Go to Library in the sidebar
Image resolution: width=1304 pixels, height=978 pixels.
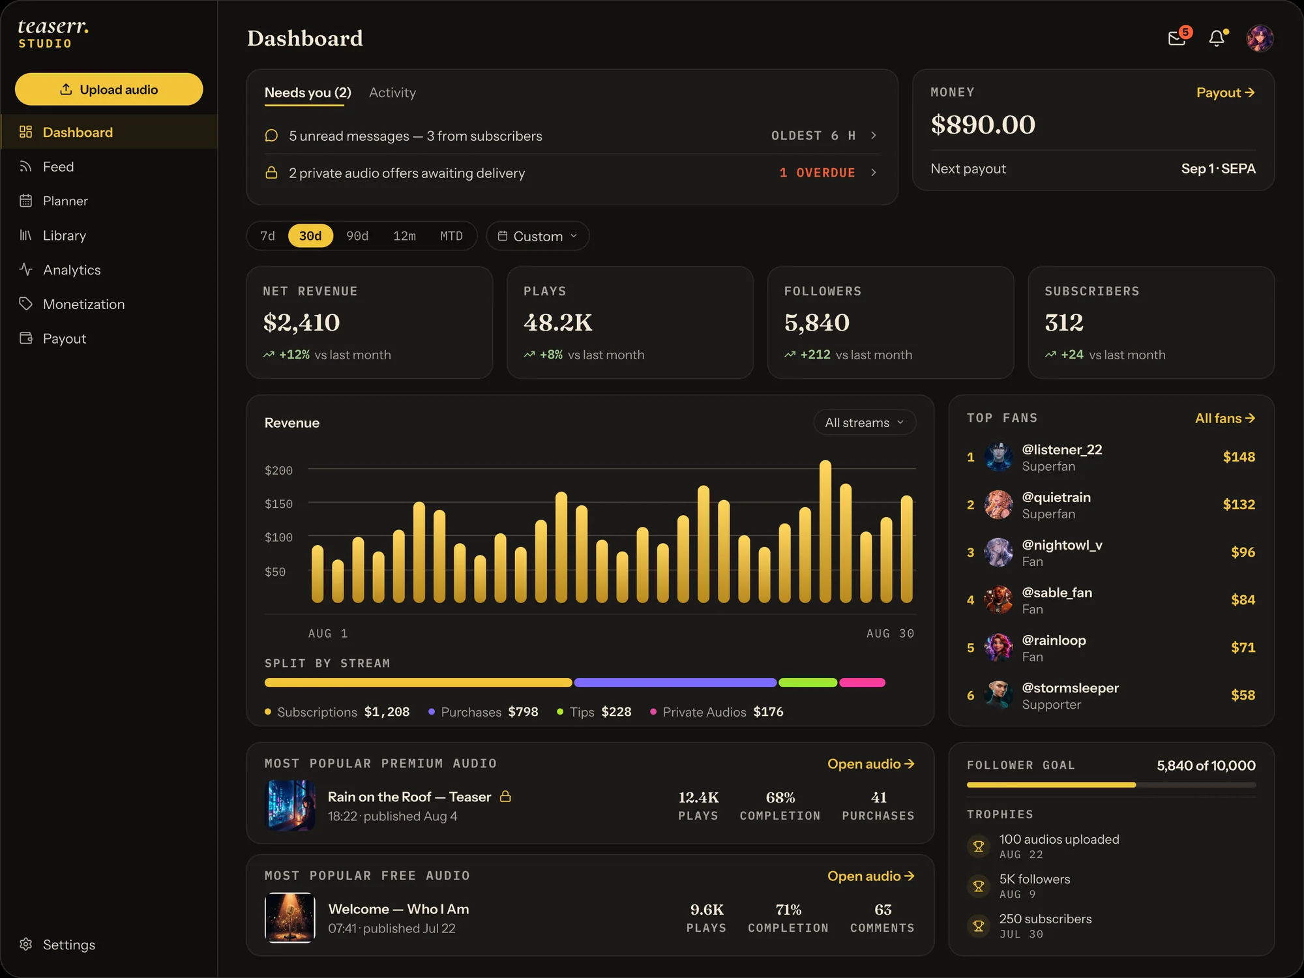pyautogui.click(x=109, y=235)
